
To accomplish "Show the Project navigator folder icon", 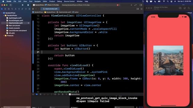I will point(2,9).
